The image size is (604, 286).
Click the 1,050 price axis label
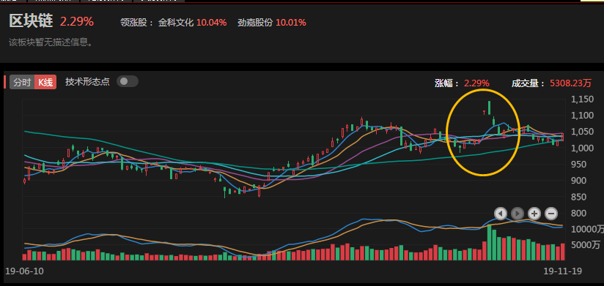coord(582,132)
